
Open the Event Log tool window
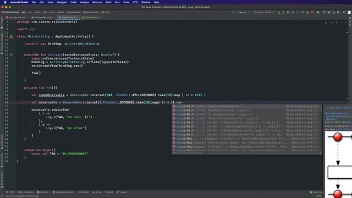pos(316,192)
